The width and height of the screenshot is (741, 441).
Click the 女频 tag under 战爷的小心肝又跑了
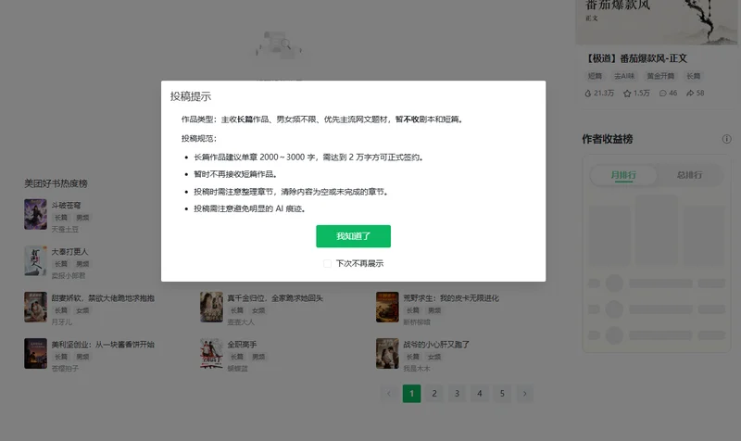pyautogui.click(x=434, y=357)
